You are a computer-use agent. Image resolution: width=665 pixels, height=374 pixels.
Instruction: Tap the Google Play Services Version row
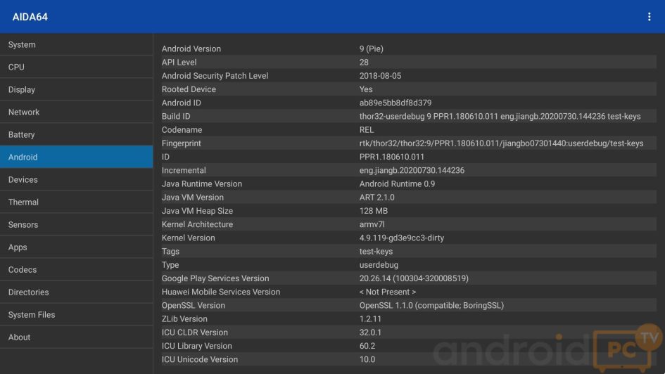pos(408,278)
